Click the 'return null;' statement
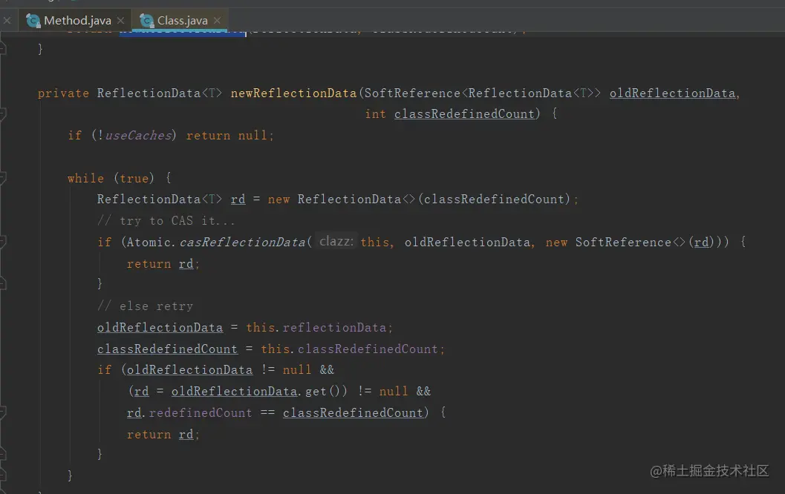Viewport: 785px width, 494px height. pyautogui.click(x=229, y=136)
